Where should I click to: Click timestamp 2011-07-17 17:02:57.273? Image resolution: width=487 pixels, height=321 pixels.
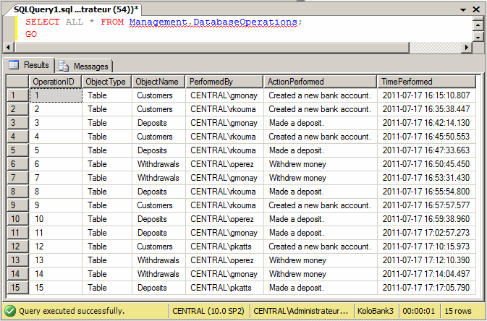pyautogui.click(x=426, y=233)
